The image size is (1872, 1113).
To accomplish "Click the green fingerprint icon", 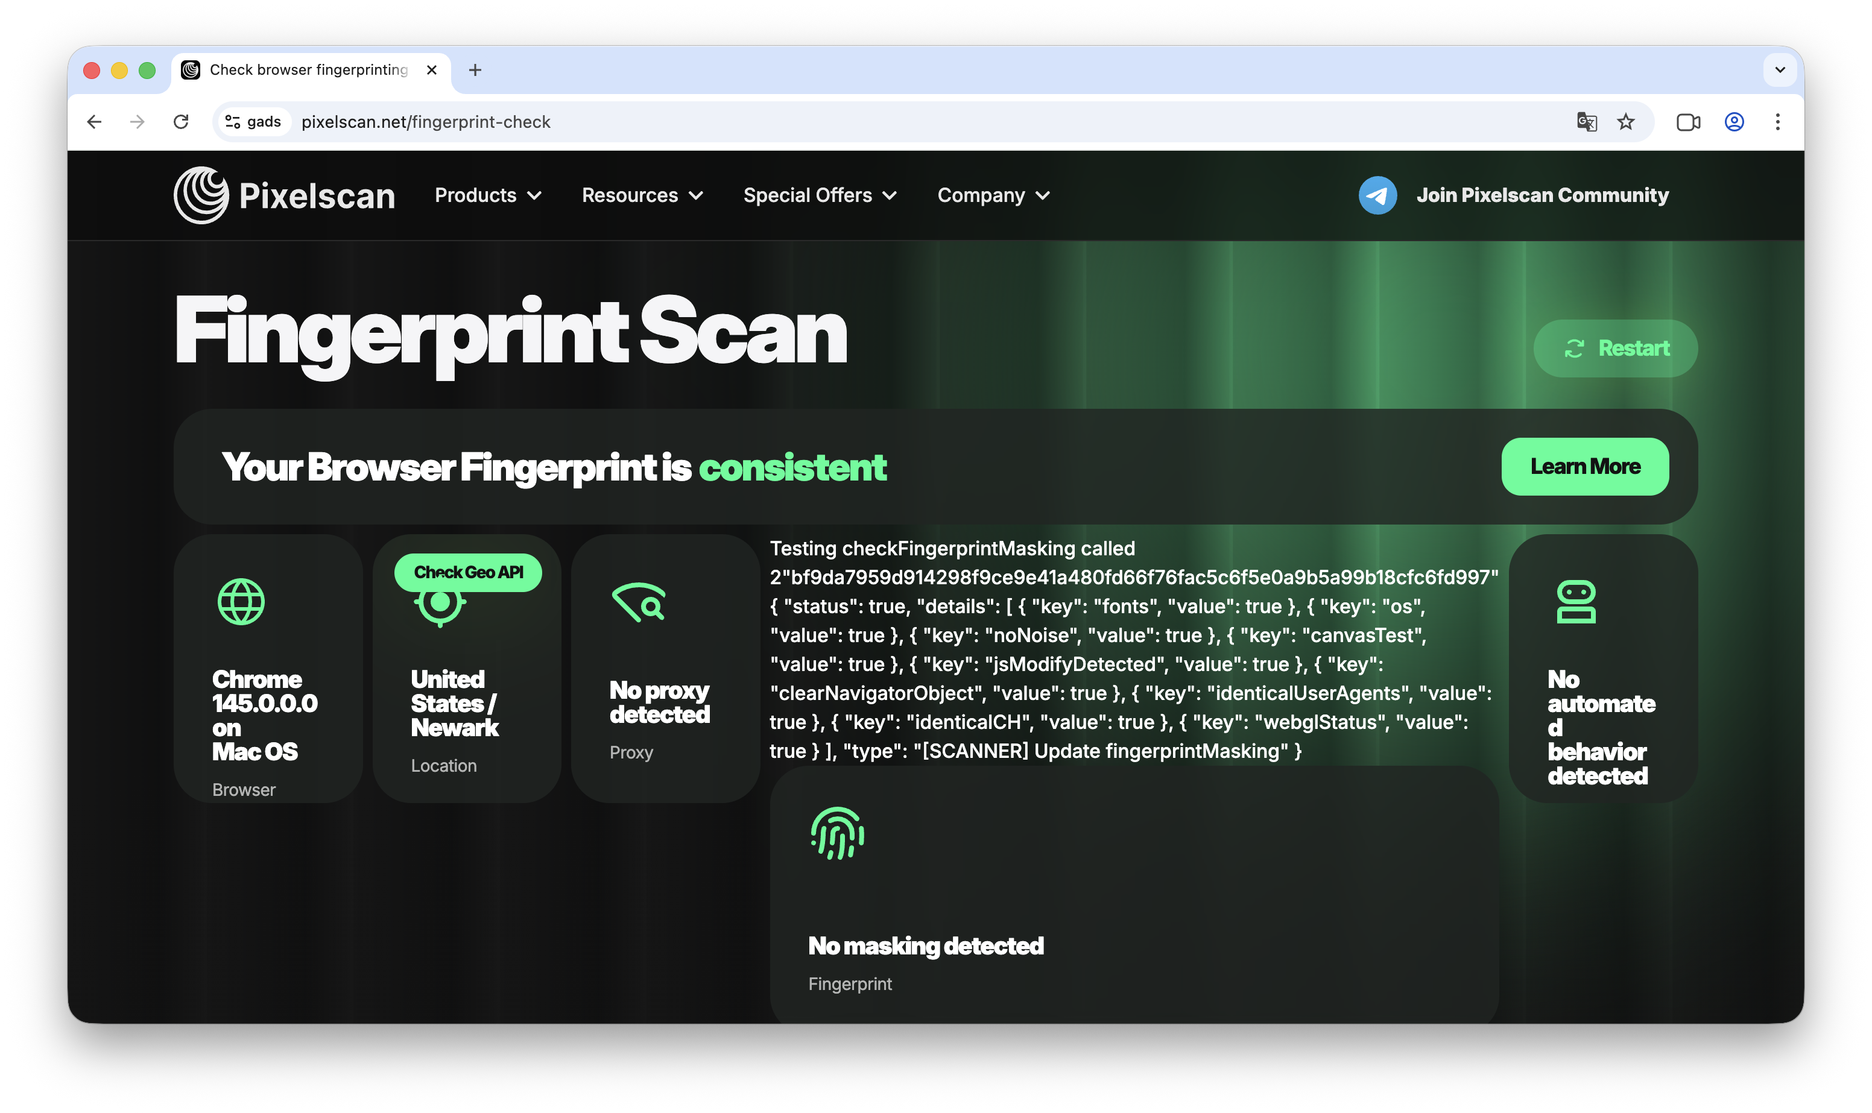I will pyautogui.click(x=837, y=833).
